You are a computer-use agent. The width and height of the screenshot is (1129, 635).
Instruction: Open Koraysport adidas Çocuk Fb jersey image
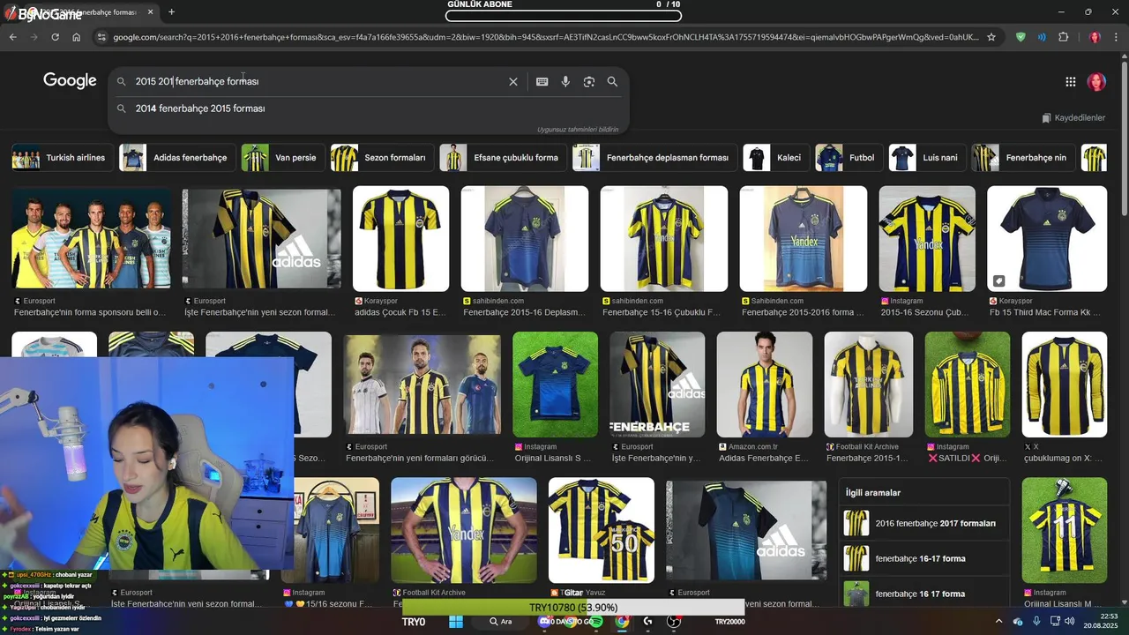(x=400, y=238)
